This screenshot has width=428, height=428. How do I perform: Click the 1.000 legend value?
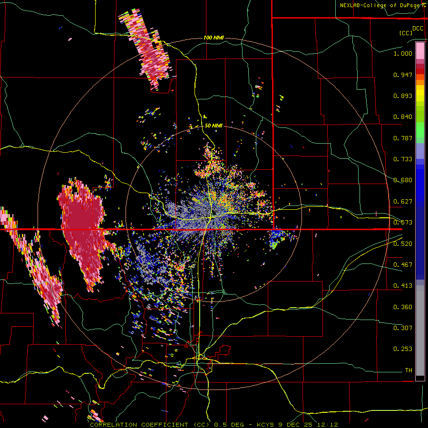point(403,53)
